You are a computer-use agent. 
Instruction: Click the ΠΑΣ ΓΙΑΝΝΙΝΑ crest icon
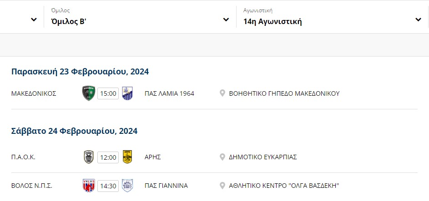point(127,186)
